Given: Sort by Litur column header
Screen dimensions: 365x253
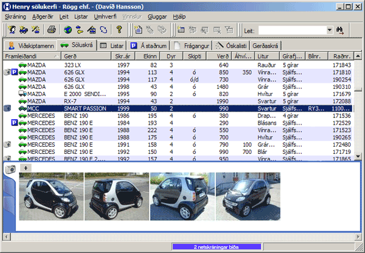Looking at the screenshot, I should 267,56.
